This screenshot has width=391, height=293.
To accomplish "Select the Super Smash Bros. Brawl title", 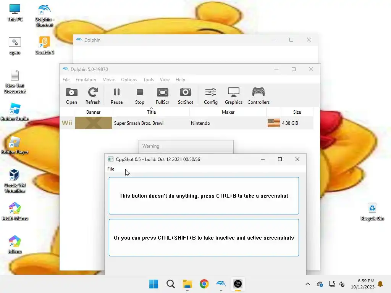I will point(139,123).
